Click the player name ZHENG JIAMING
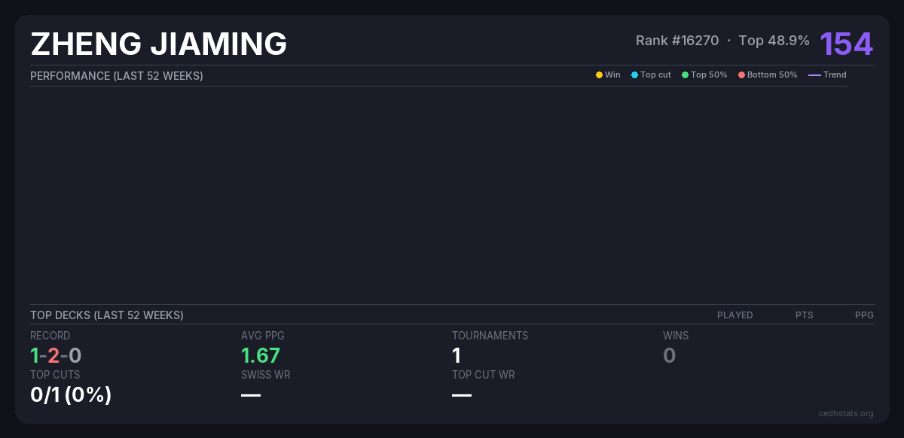The height and width of the screenshot is (438, 904). [x=159, y=44]
